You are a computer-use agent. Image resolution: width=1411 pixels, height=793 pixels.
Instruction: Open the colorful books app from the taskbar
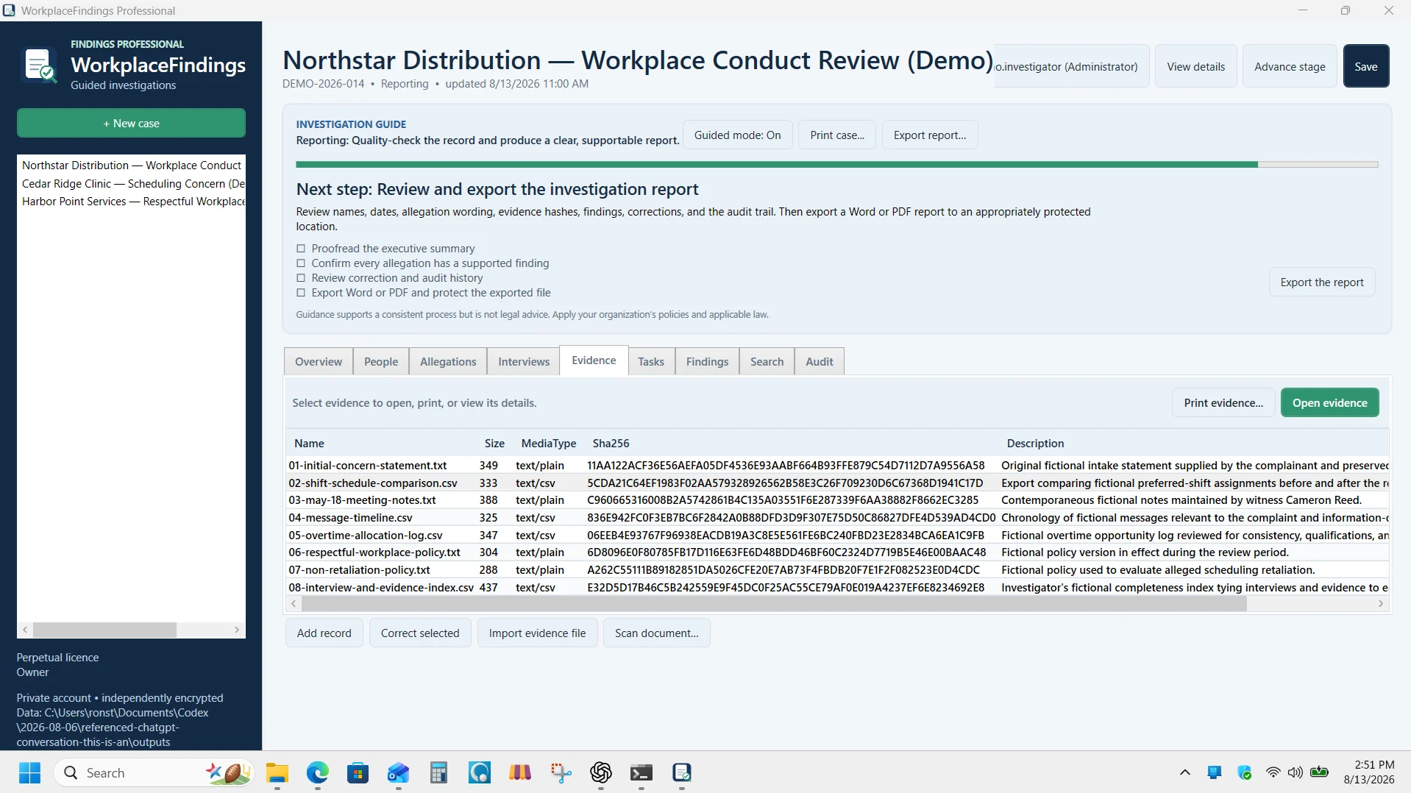tap(520, 772)
